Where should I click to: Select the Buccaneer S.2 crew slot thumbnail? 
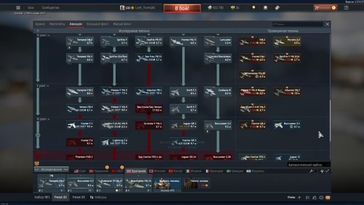click(x=80, y=183)
